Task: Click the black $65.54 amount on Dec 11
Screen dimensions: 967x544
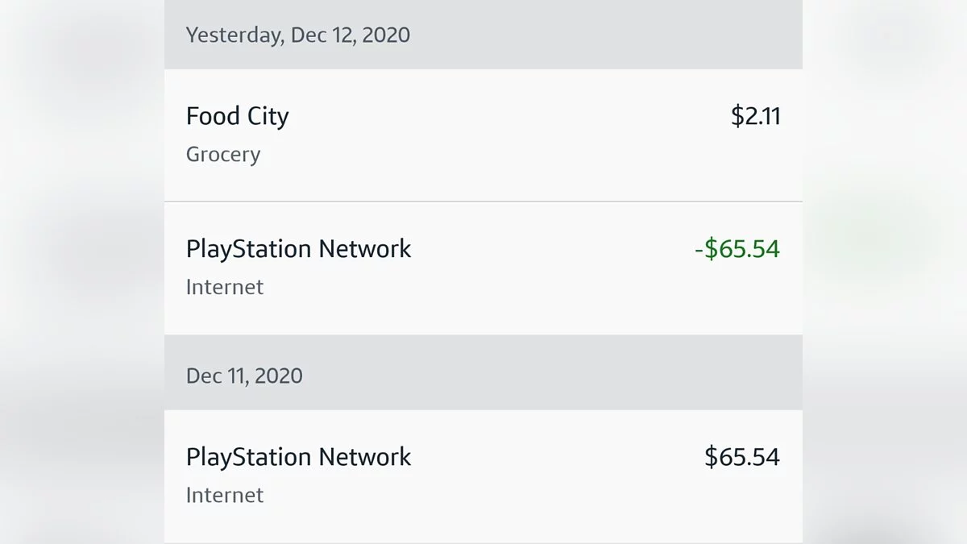Action: point(741,458)
